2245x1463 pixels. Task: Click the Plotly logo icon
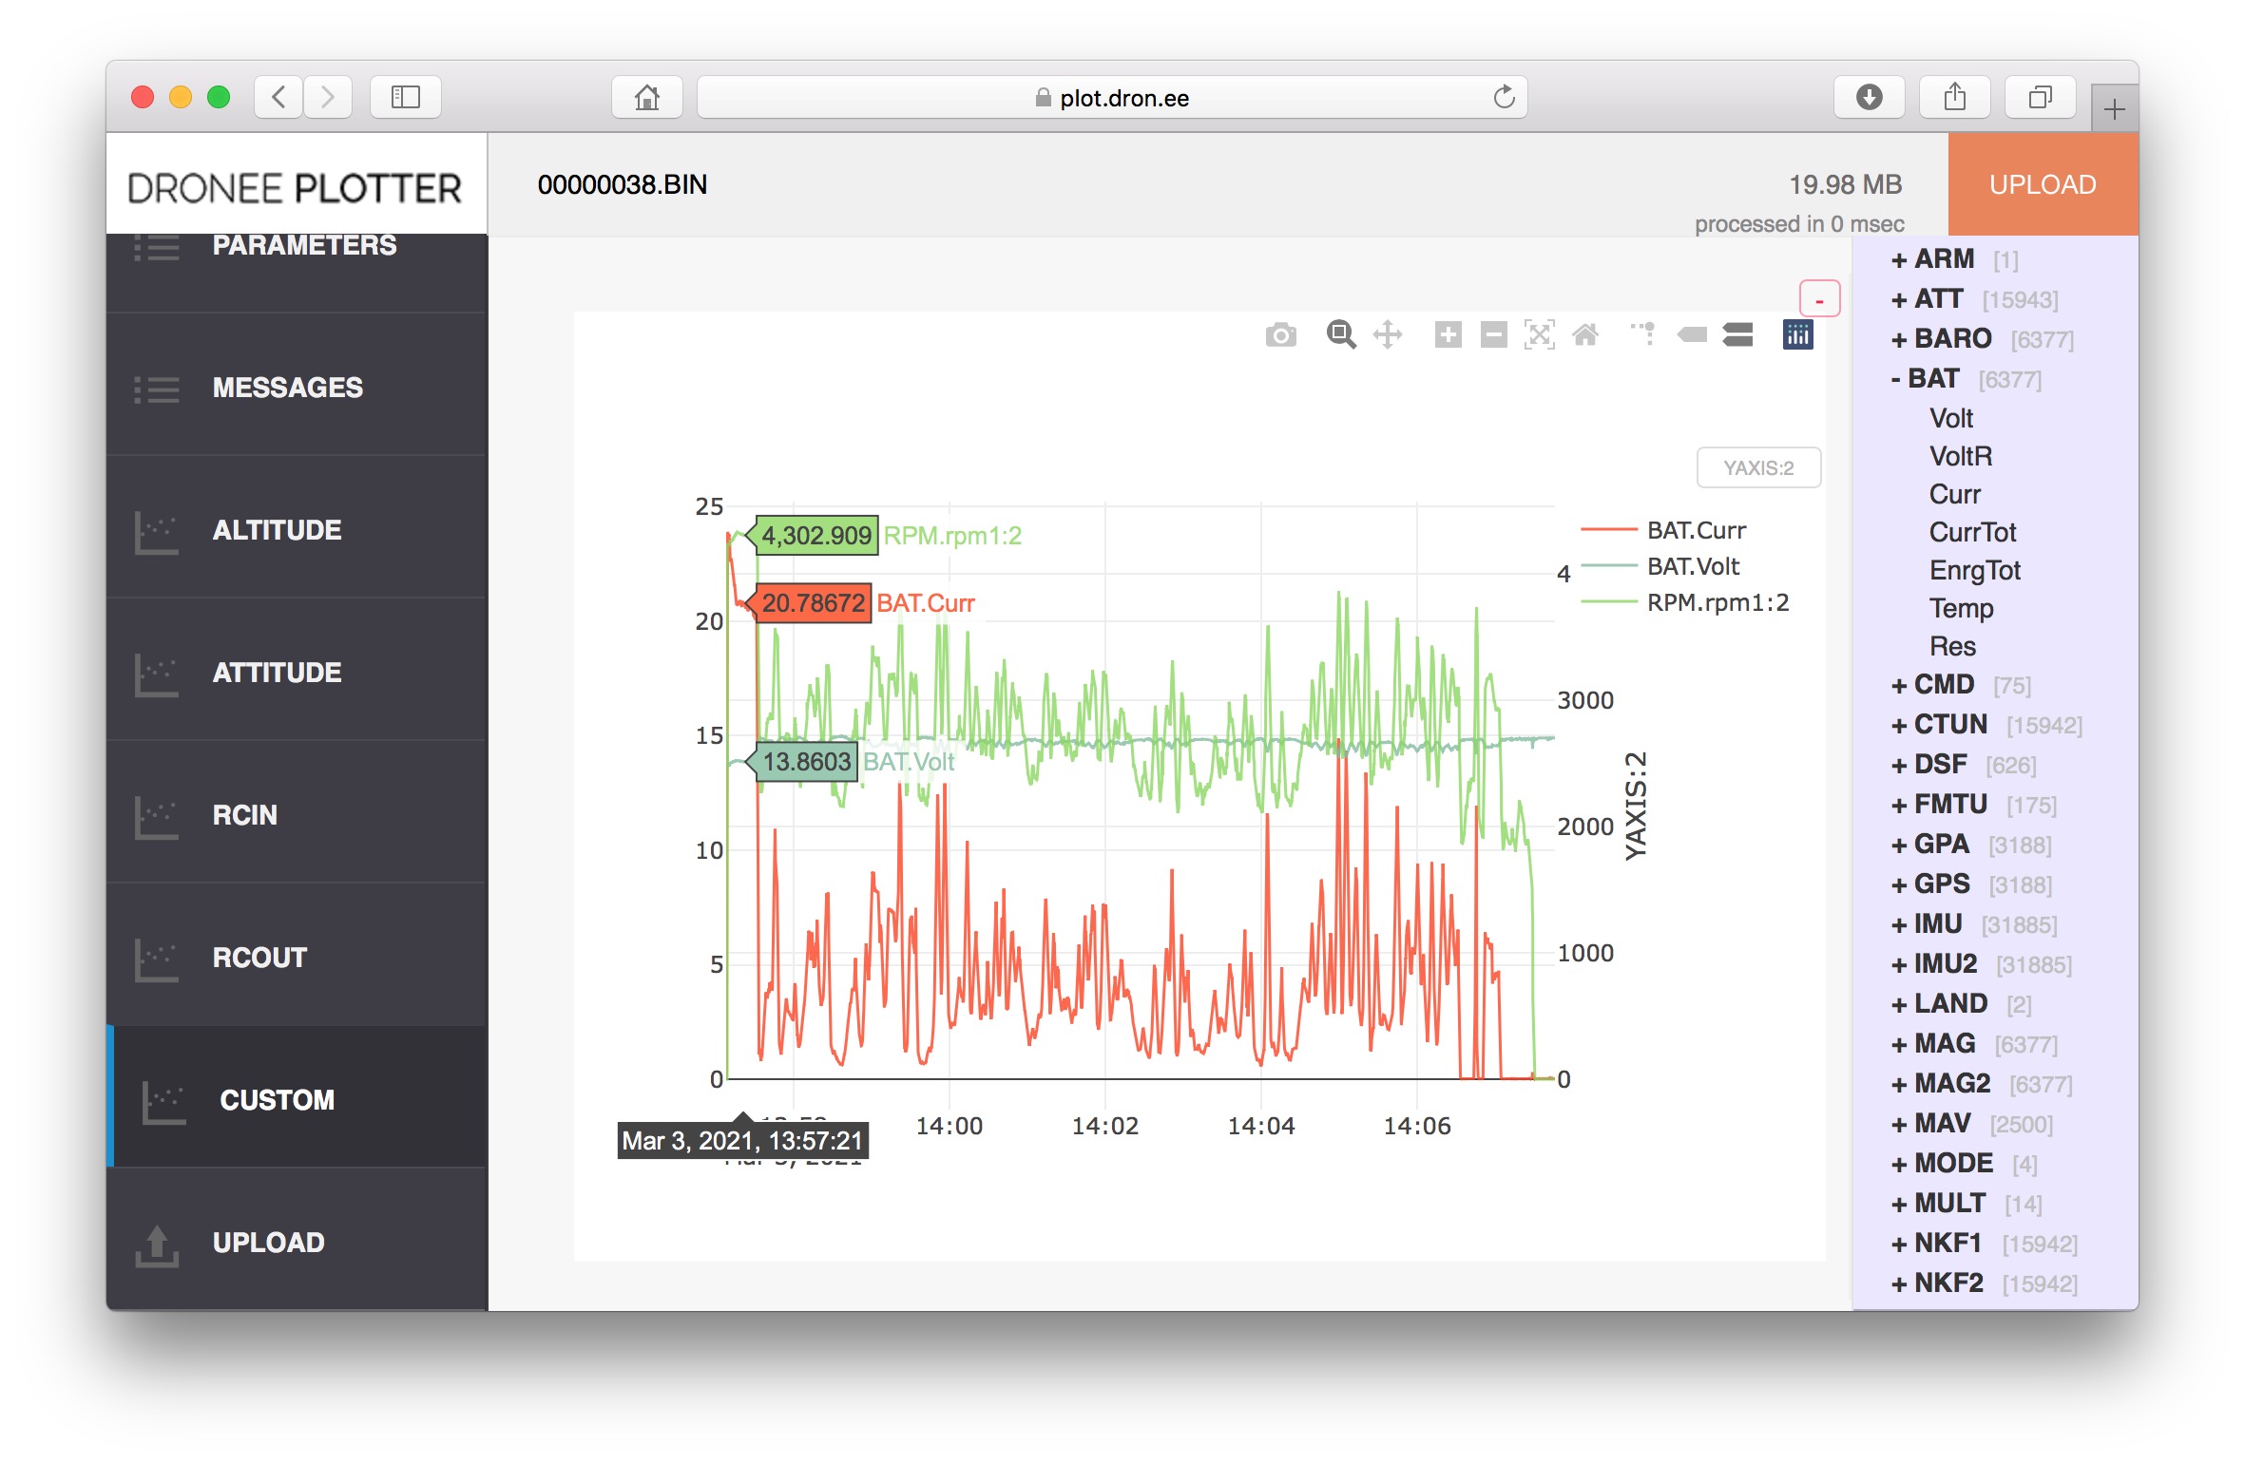[1797, 335]
